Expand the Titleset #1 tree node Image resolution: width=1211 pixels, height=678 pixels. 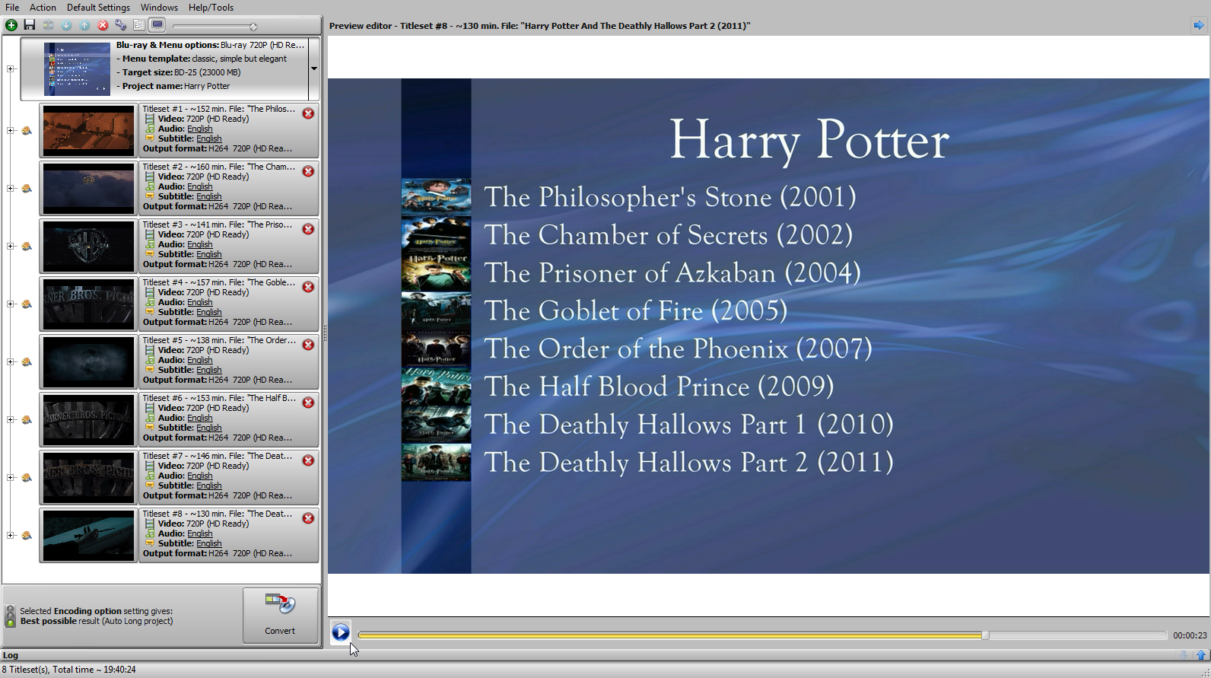coord(11,131)
